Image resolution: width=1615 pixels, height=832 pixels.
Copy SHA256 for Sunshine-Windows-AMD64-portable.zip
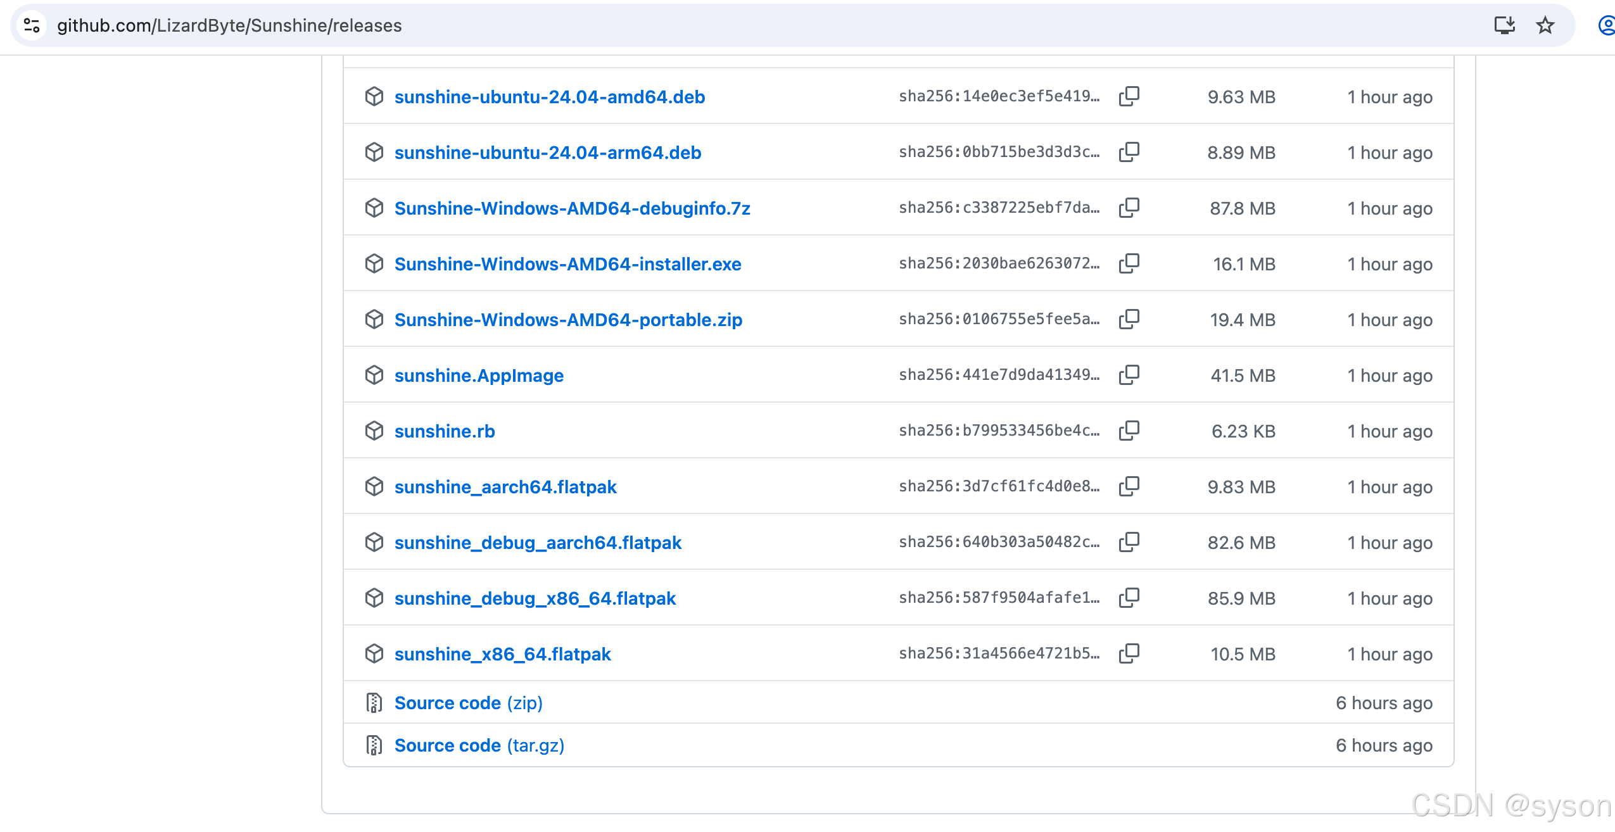(x=1129, y=319)
